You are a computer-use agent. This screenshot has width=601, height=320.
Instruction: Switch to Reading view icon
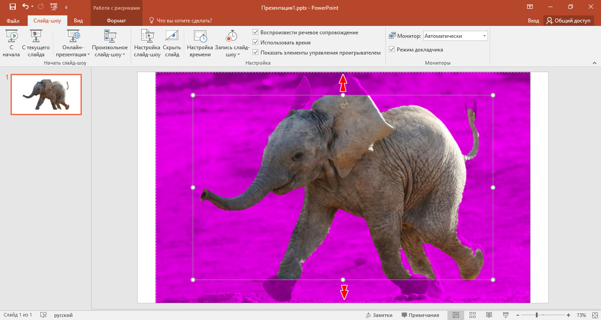click(489, 315)
